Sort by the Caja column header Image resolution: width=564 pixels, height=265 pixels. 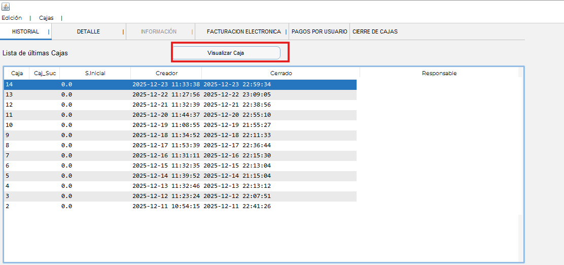point(17,73)
